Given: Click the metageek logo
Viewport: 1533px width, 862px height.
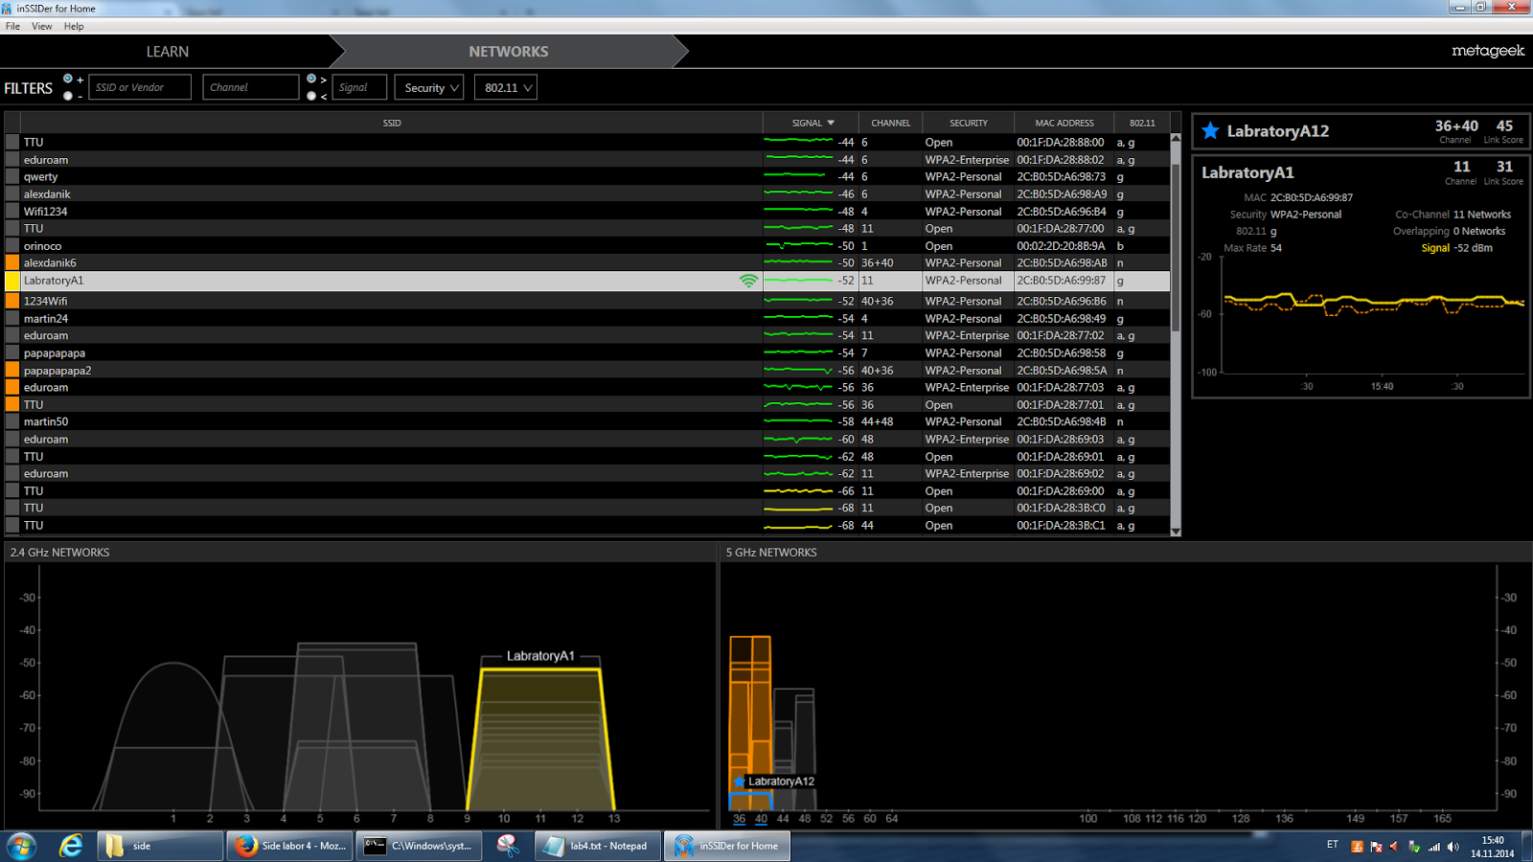Looking at the screenshot, I should [x=1487, y=51].
